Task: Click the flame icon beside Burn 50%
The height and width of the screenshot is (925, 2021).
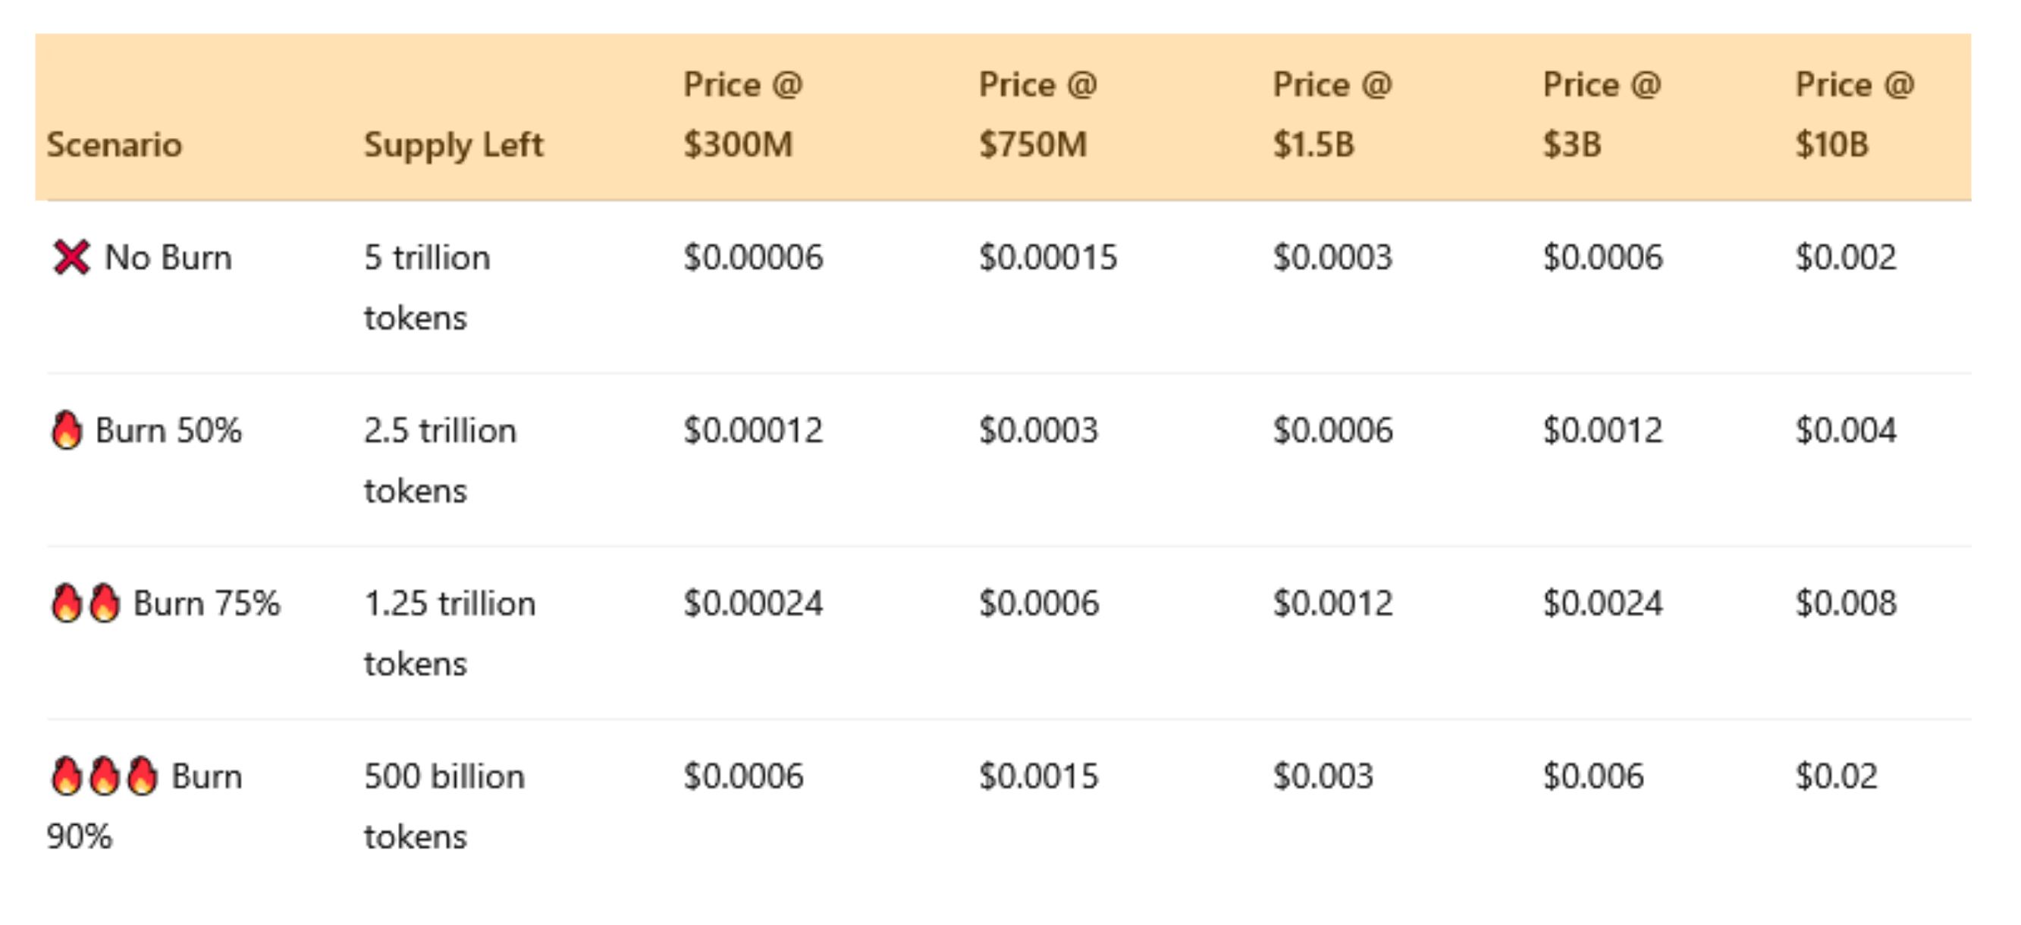Action: (67, 430)
